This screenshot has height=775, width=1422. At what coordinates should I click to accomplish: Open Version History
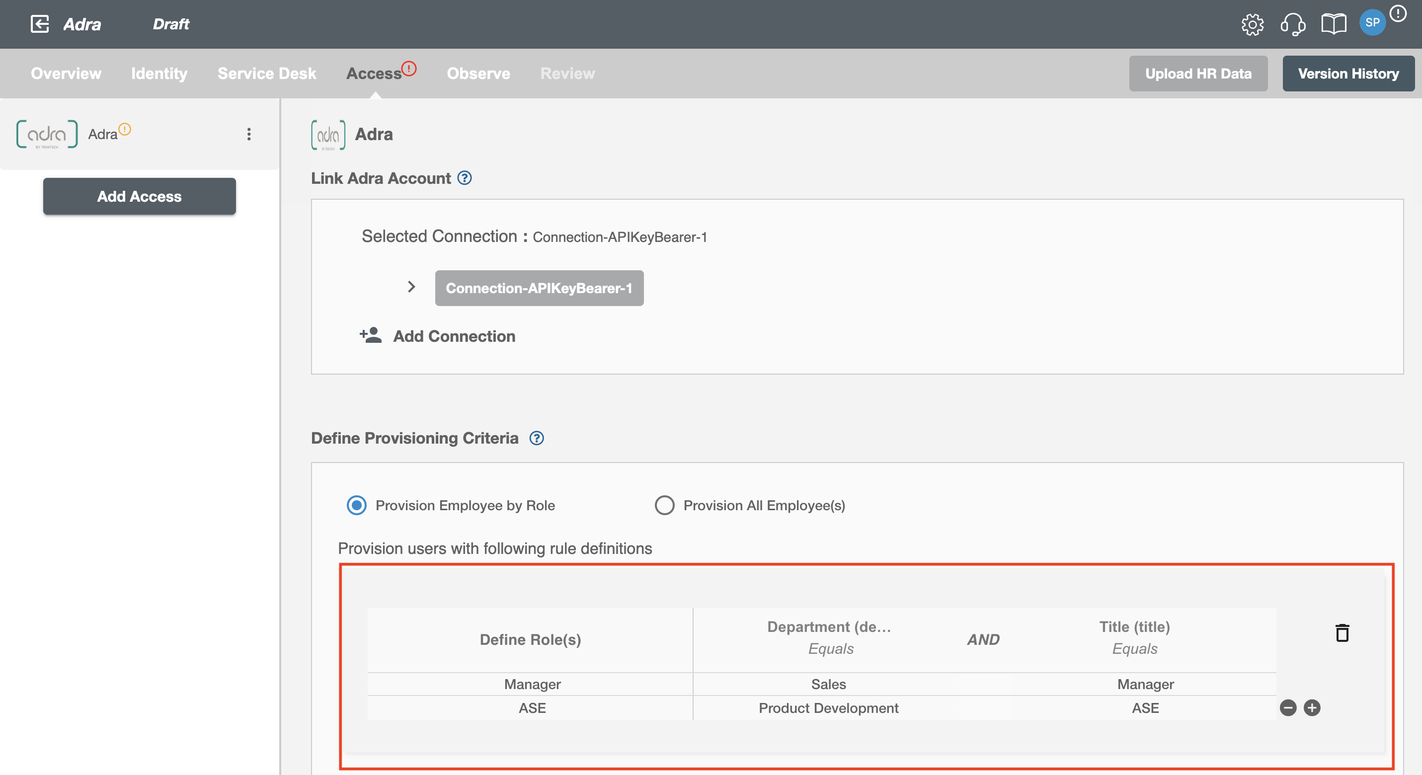pyautogui.click(x=1348, y=74)
